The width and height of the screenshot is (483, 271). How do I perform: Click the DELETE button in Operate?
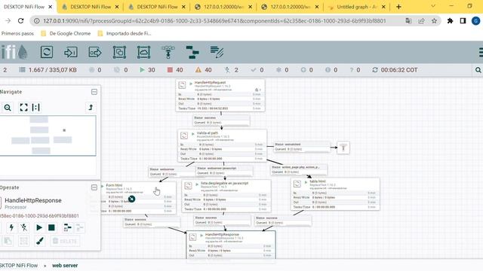tap(65, 241)
